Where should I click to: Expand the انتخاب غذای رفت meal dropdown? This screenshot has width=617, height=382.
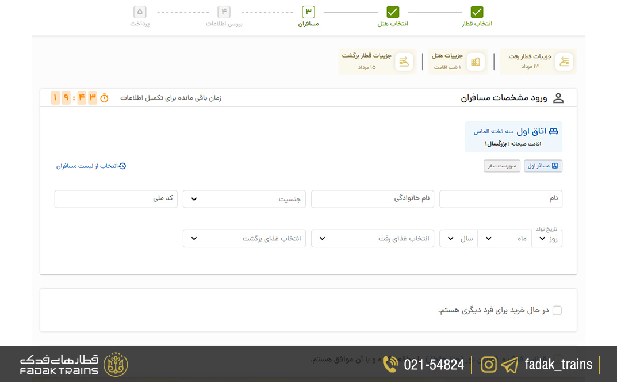pos(372,238)
